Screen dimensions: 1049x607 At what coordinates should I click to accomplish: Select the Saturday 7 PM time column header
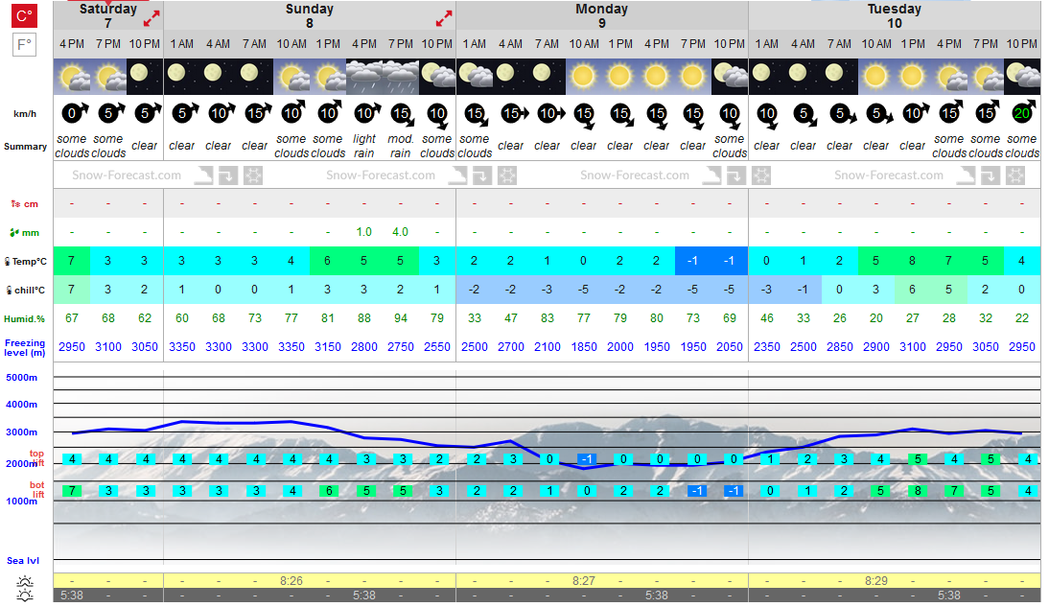point(108,44)
